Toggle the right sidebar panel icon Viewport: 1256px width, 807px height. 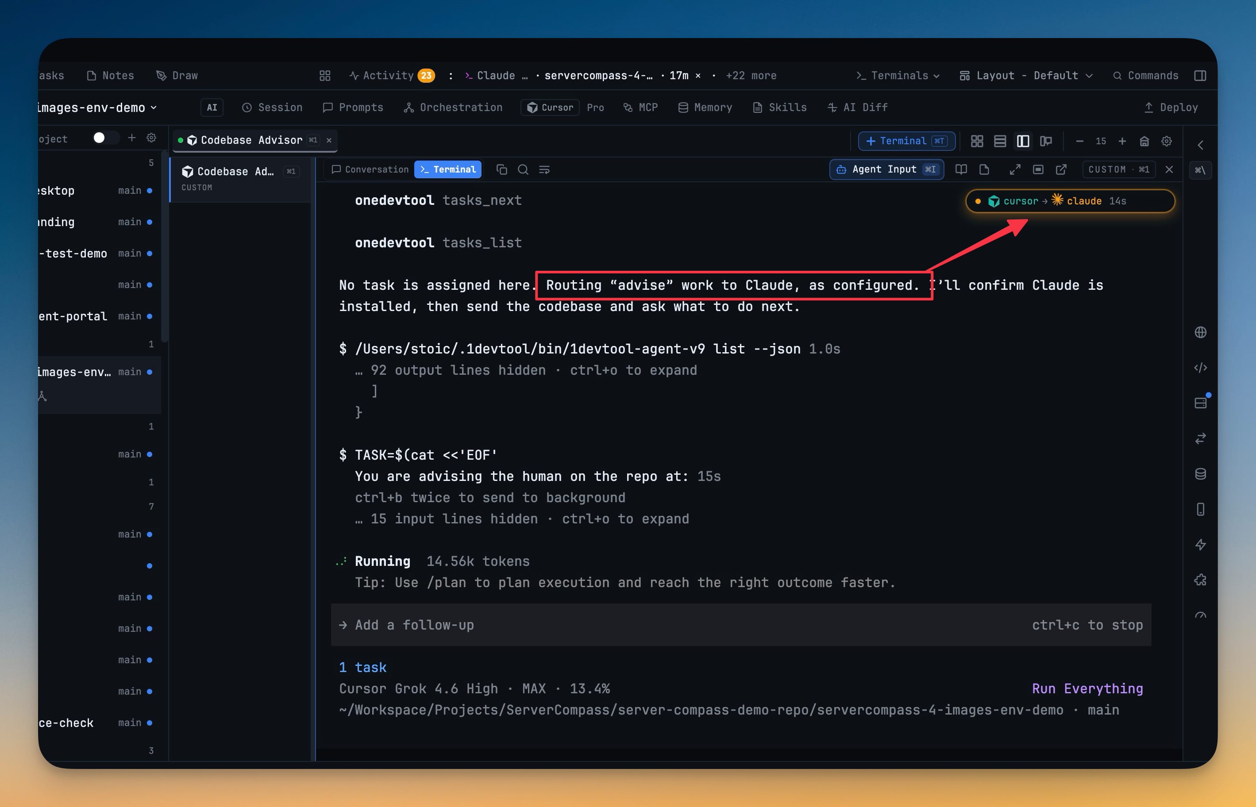click(1200, 76)
